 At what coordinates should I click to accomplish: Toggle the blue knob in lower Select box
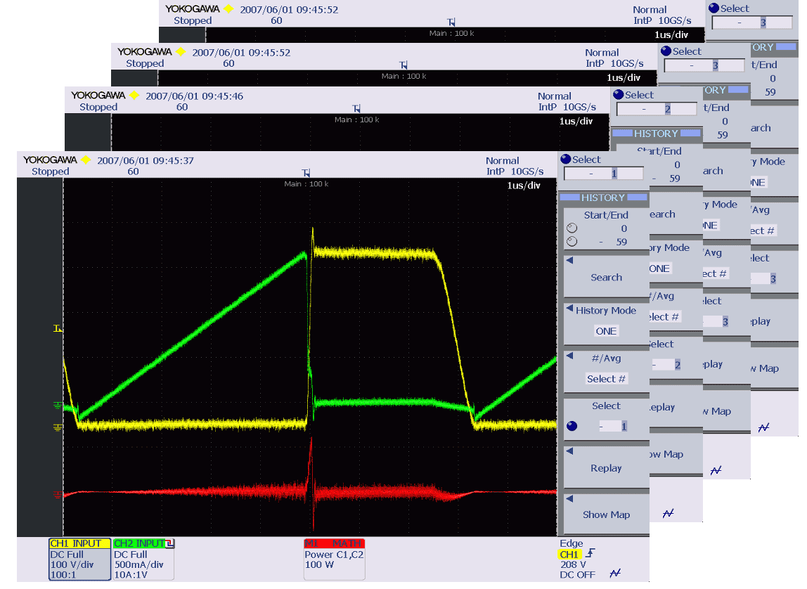(572, 426)
